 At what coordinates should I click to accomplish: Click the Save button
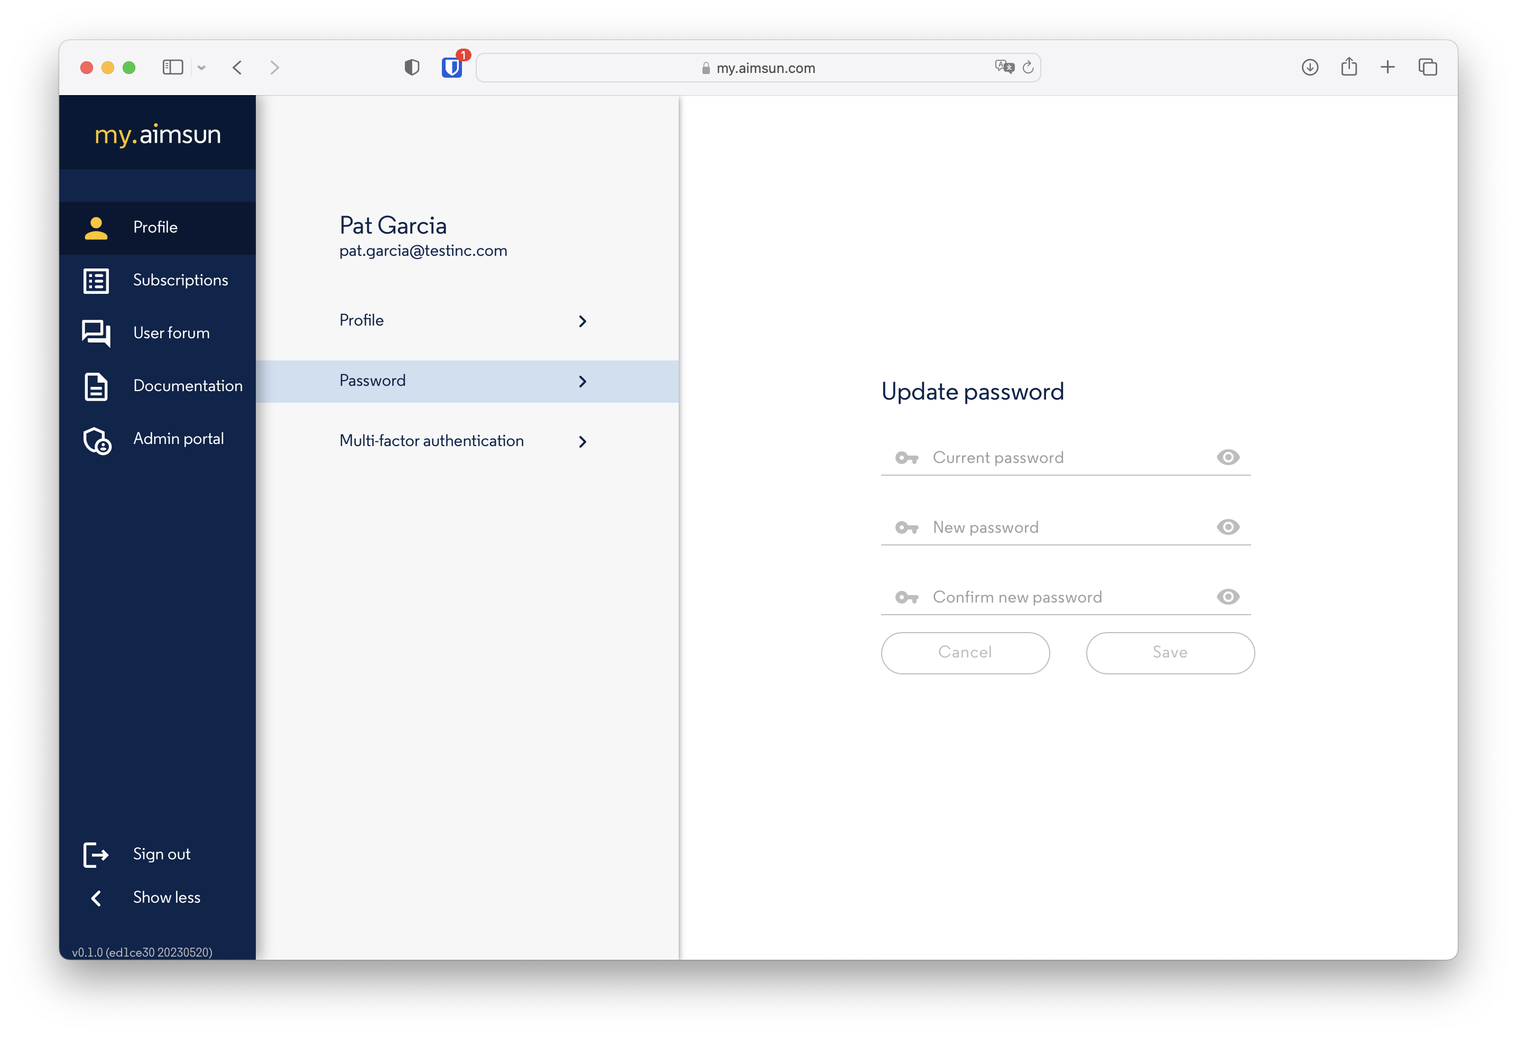coord(1169,653)
